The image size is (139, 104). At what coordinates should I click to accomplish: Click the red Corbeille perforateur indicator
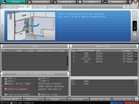[x=3, y=86]
